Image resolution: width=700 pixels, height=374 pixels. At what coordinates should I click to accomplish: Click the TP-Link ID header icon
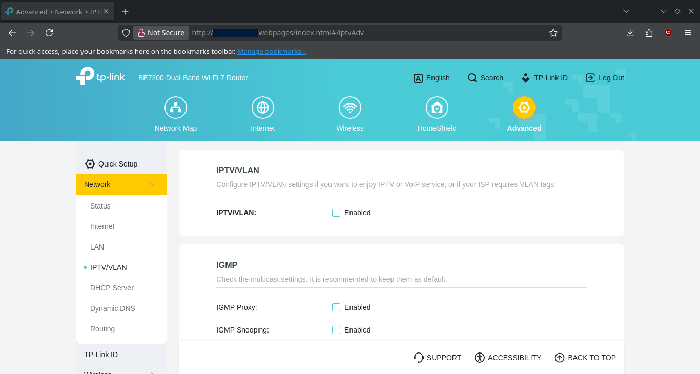click(x=526, y=78)
